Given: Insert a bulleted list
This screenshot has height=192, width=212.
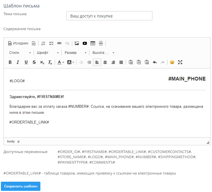Looking at the screenshot, I should pyautogui.click(x=51, y=43).
